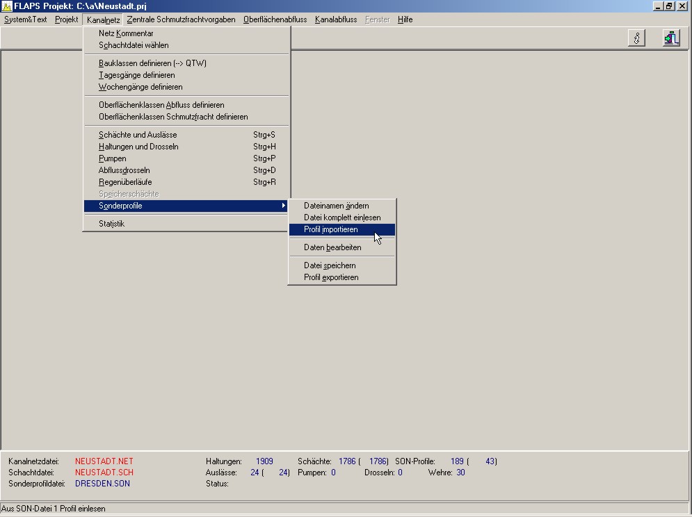
Task: Click the exit door icon in the toolbar
Action: click(671, 38)
